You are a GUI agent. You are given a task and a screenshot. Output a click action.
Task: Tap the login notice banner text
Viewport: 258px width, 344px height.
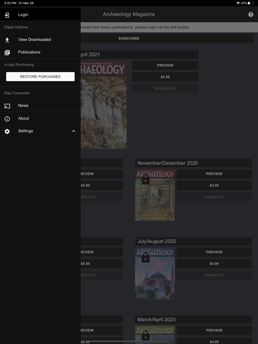136,27
